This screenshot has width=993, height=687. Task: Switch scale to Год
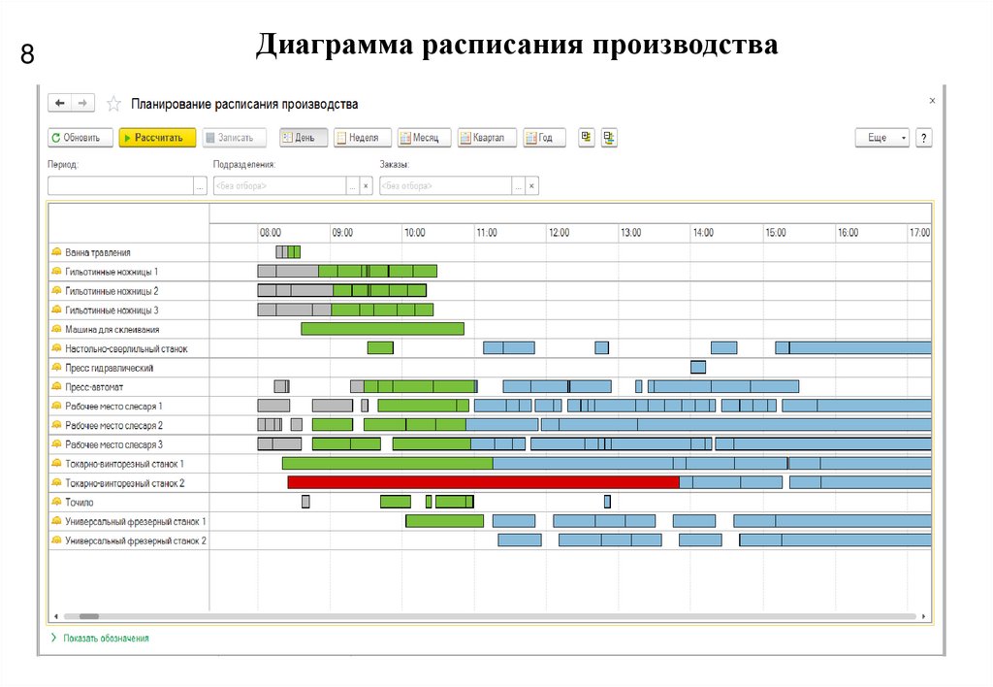(x=544, y=138)
